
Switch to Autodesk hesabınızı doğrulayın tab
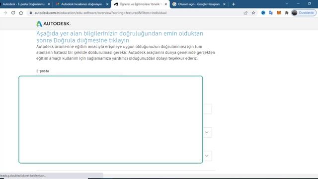tap(81, 4)
